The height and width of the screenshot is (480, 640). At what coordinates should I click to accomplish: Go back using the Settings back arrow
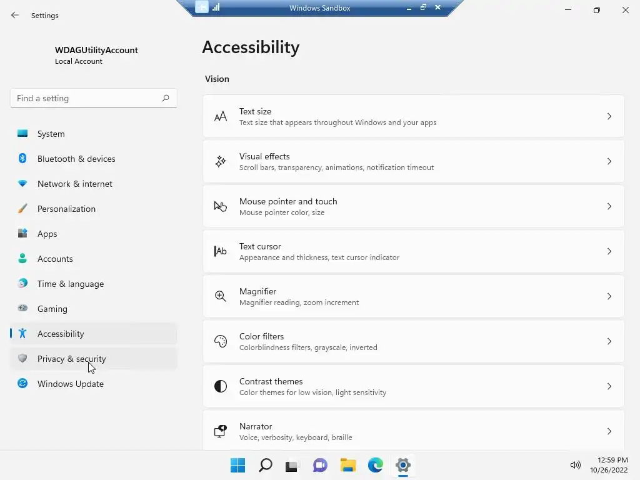15,16
